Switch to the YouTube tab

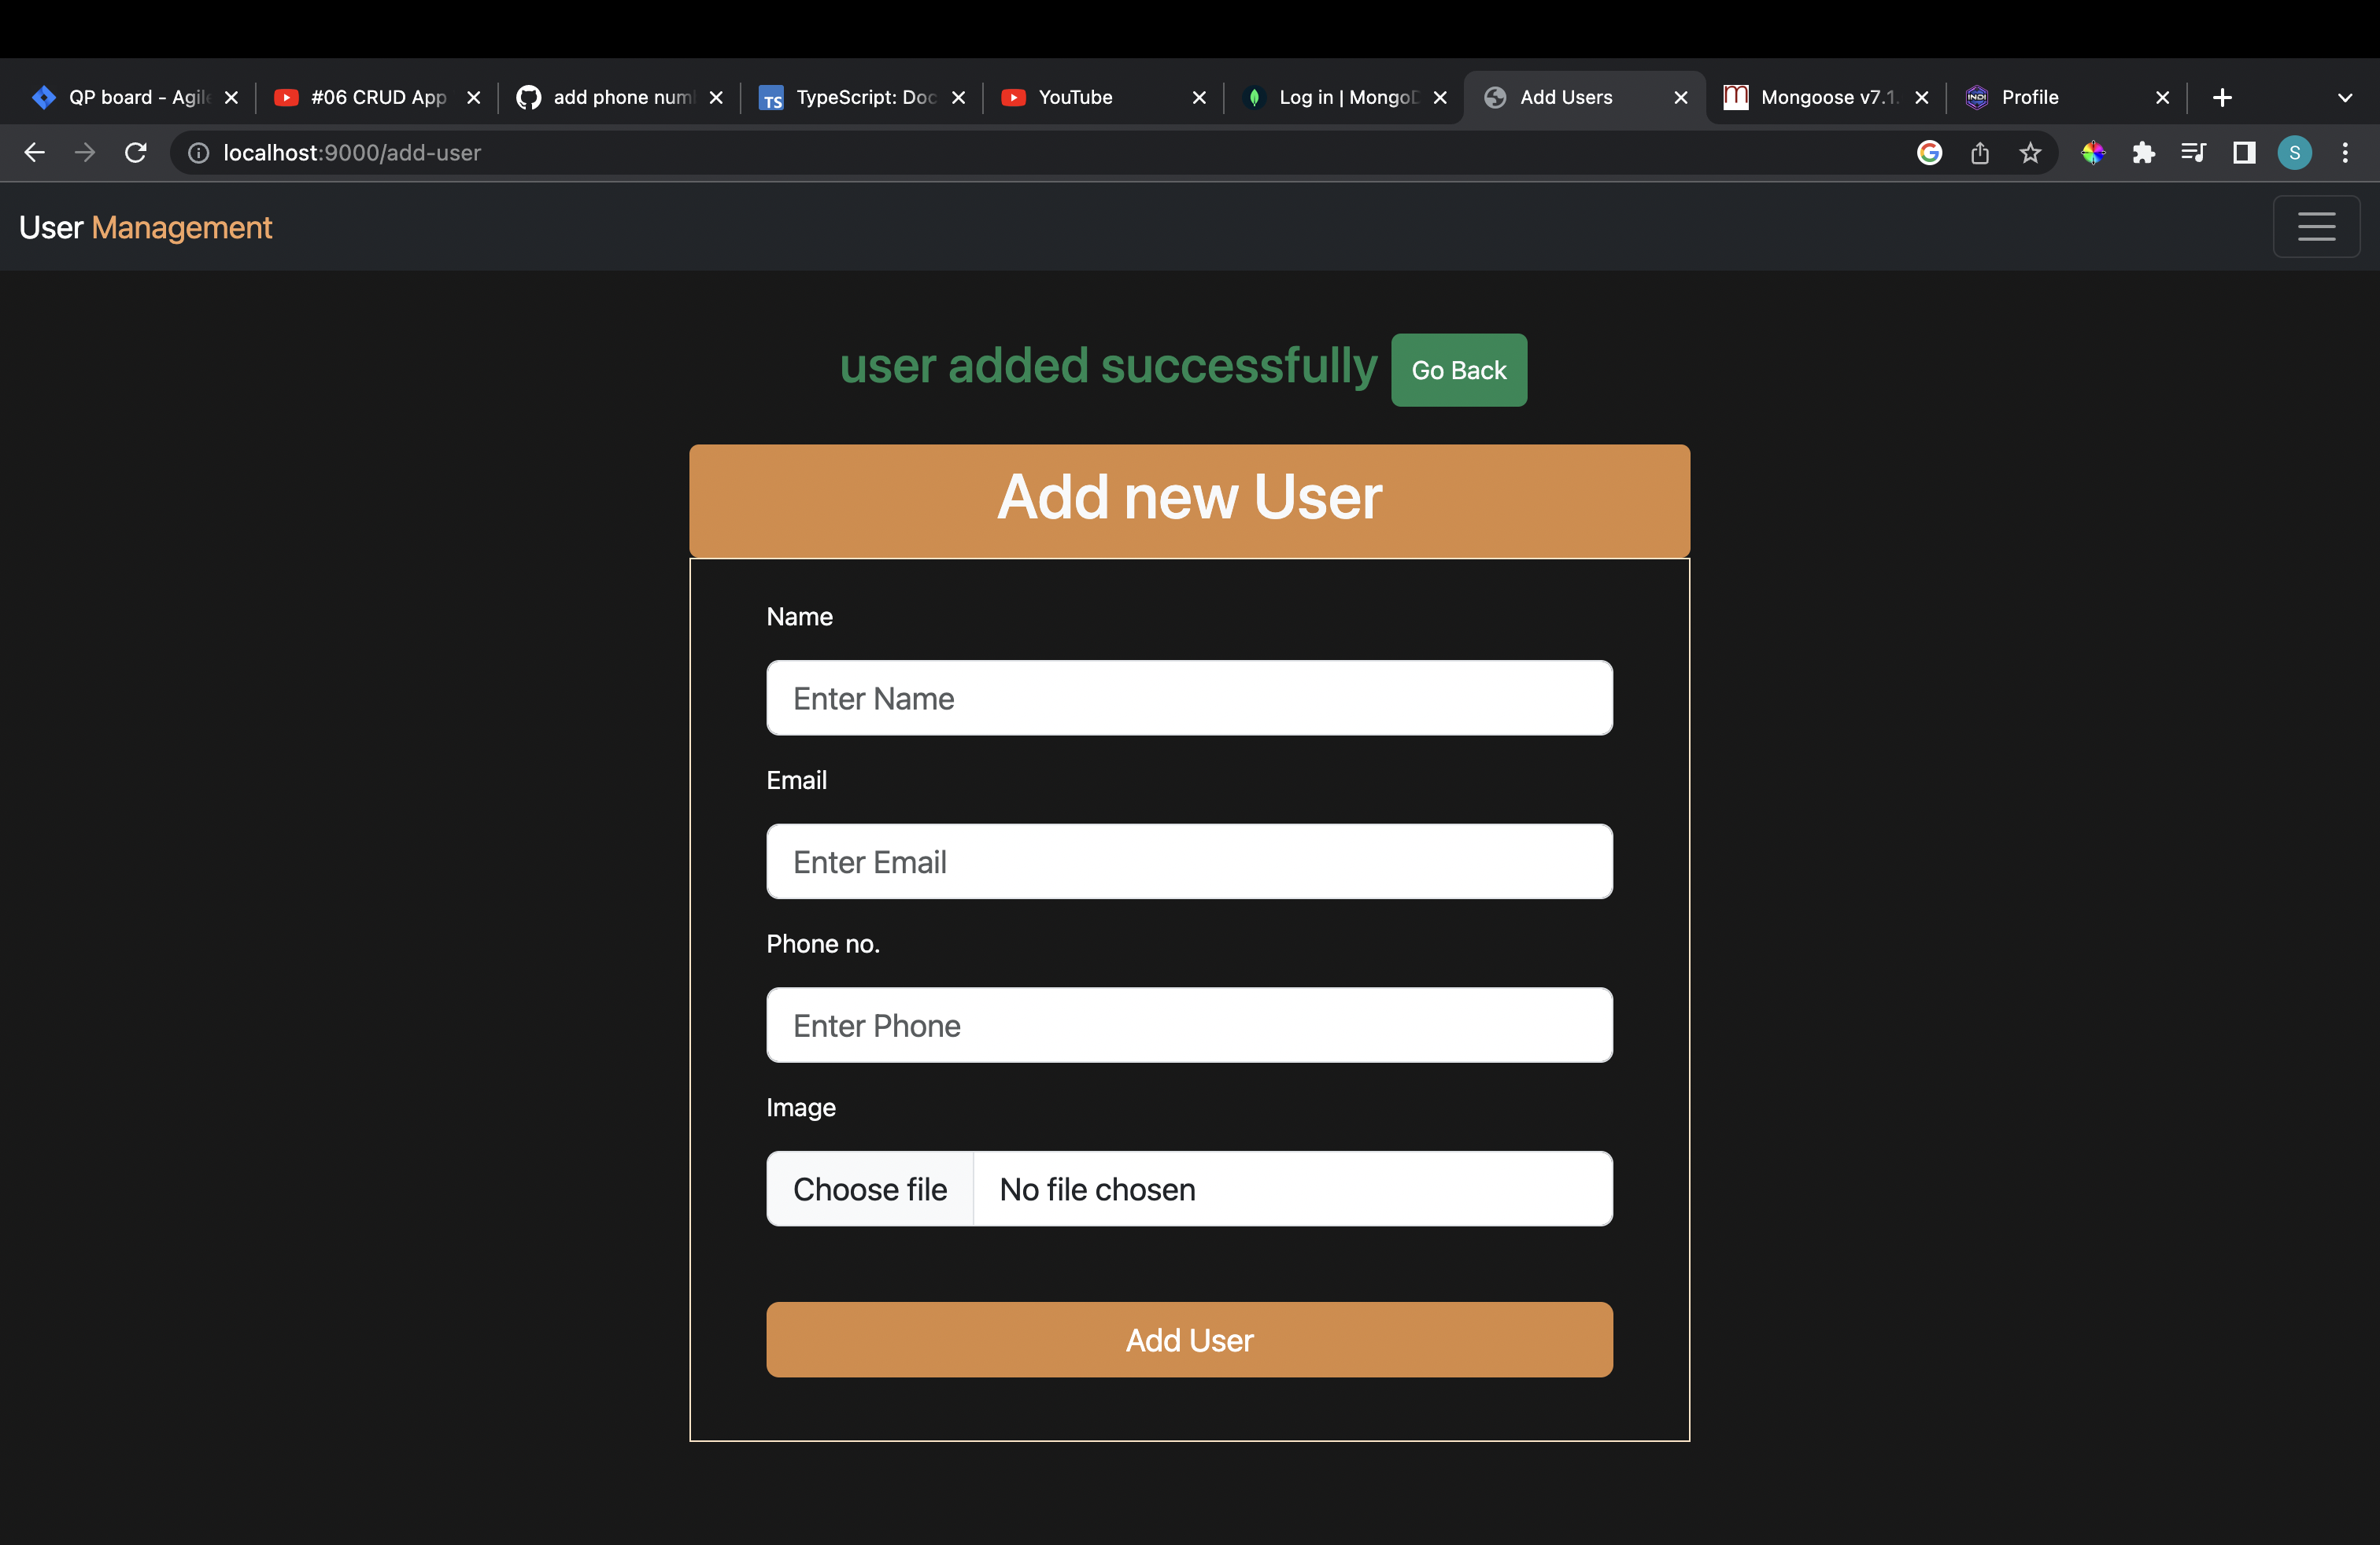click(x=1074, y=97)
